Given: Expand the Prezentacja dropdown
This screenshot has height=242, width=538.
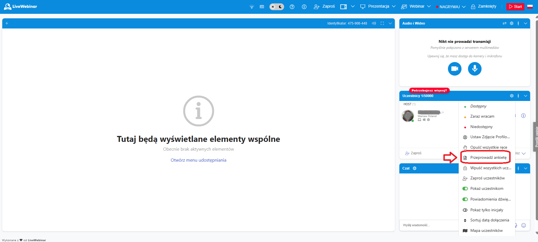Looking at the screenshot, I should [x=394, y=6].
